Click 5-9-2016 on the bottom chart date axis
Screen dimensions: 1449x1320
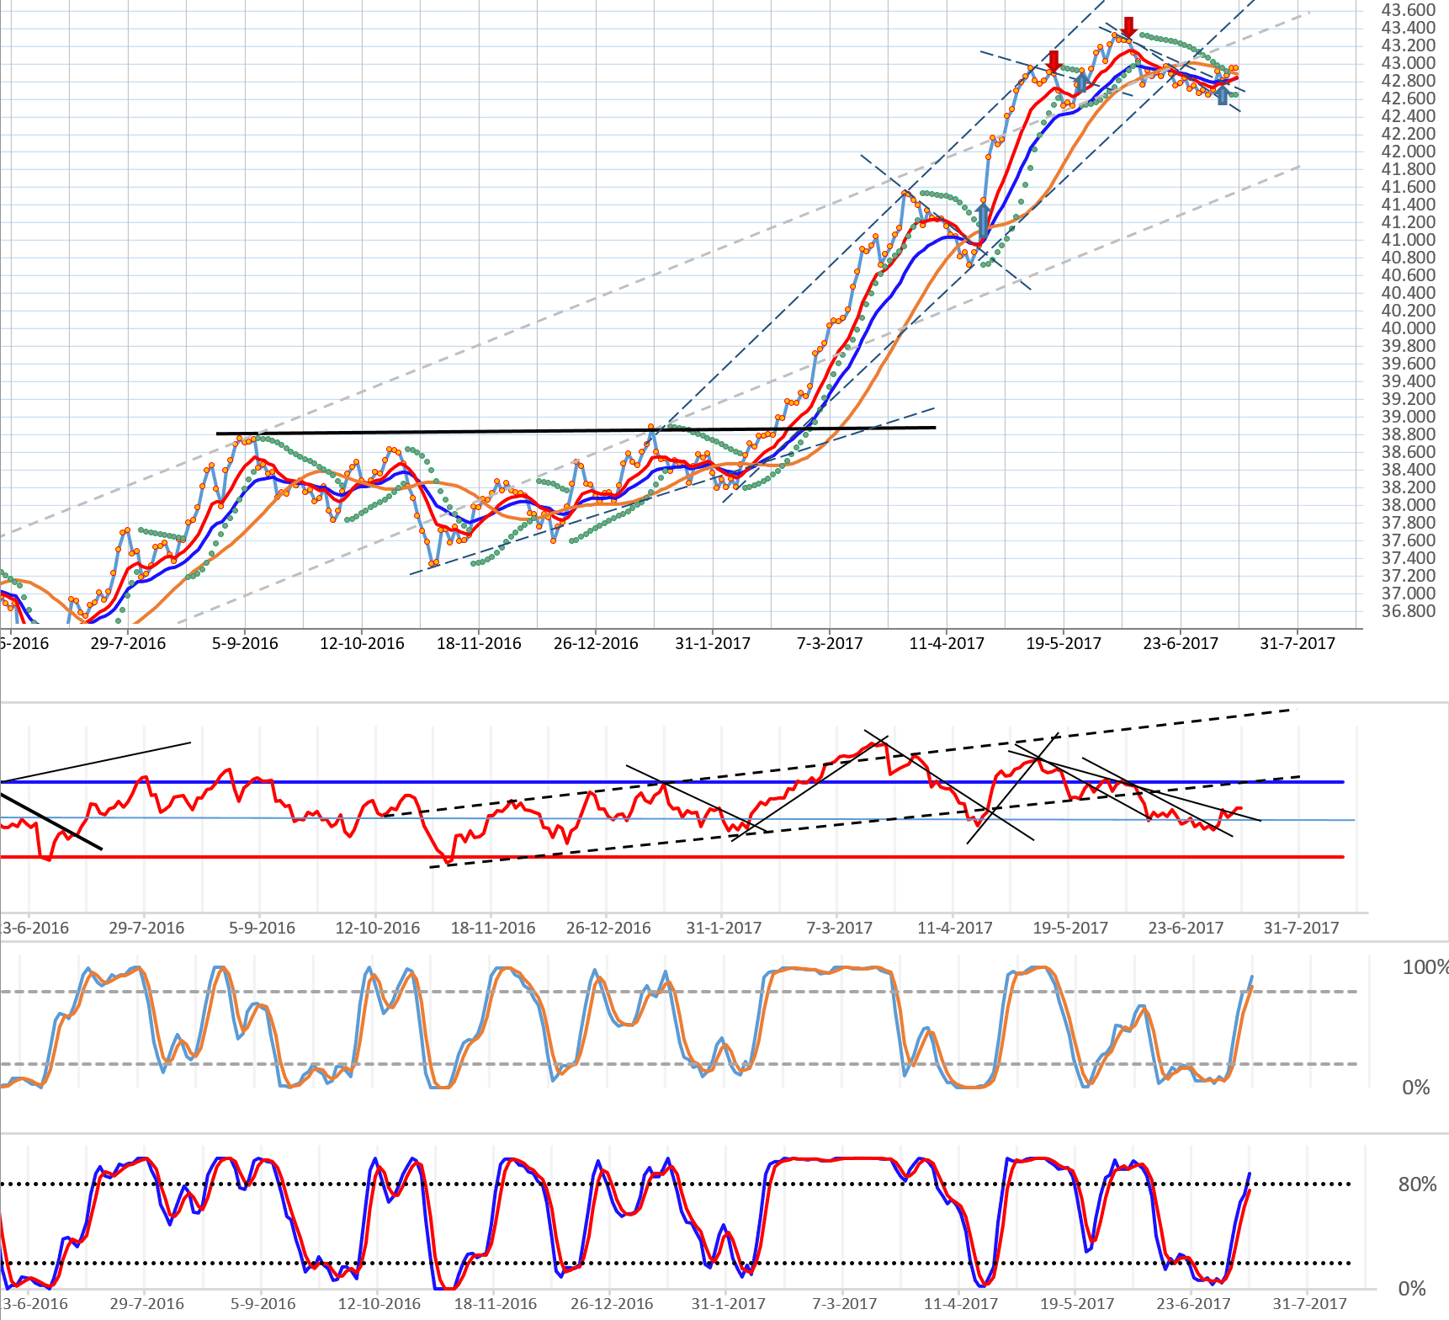point(263,1304)
